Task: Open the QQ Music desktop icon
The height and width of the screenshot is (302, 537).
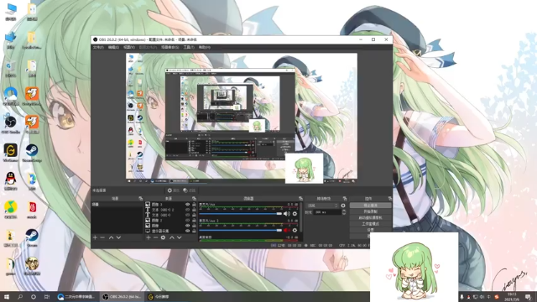Action: pyautogui.click(x=11, y=210)
